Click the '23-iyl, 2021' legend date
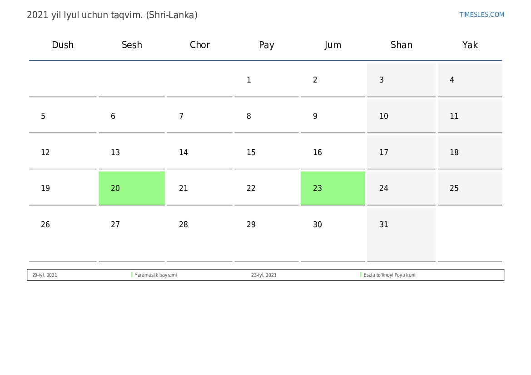 pyautogui.click(x=264, y=275)
